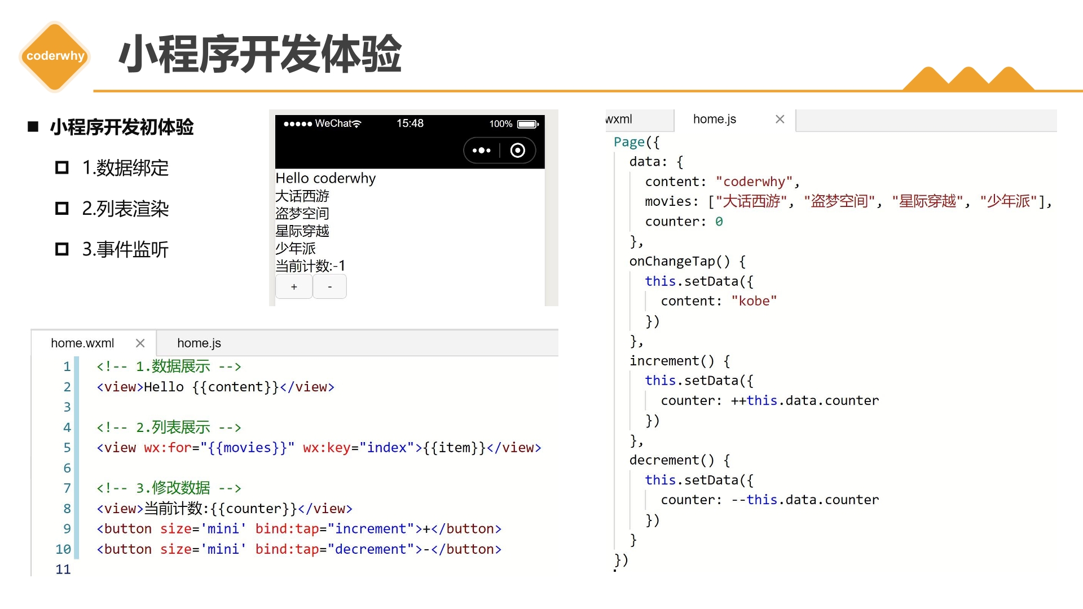Click the movies array code line
The image size is (1083, 609).
[x=849, y=201]
